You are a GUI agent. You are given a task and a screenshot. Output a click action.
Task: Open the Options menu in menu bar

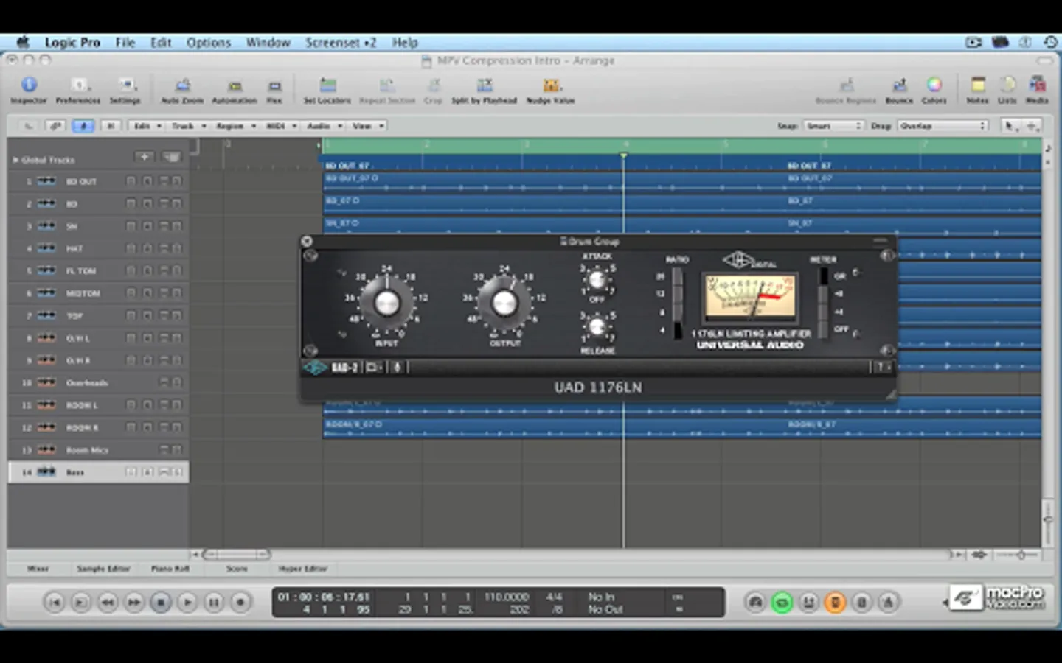[208, 43]
